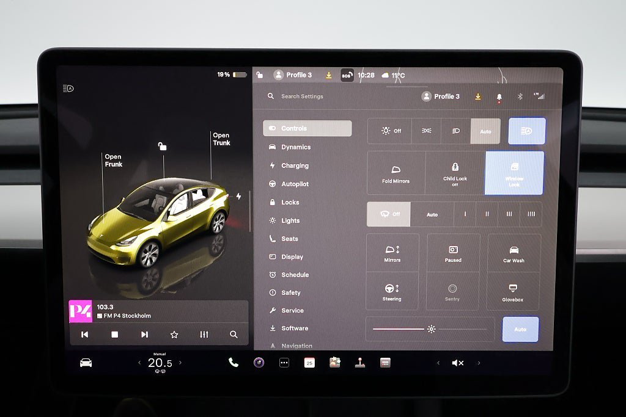626x417 pixels.
Task: Click the muted volume speaker icon
Action: (457, 363)
